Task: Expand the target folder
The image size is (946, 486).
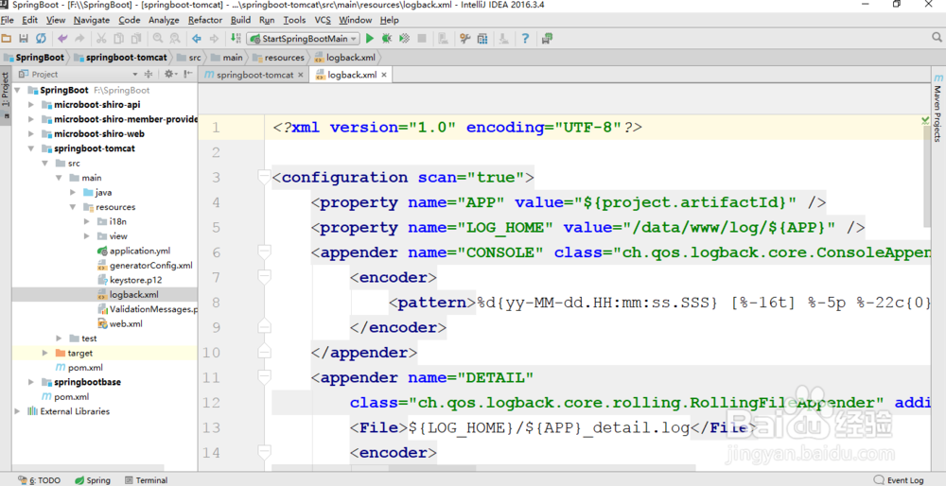Action: pyautogui.click(x=45, y=353)
